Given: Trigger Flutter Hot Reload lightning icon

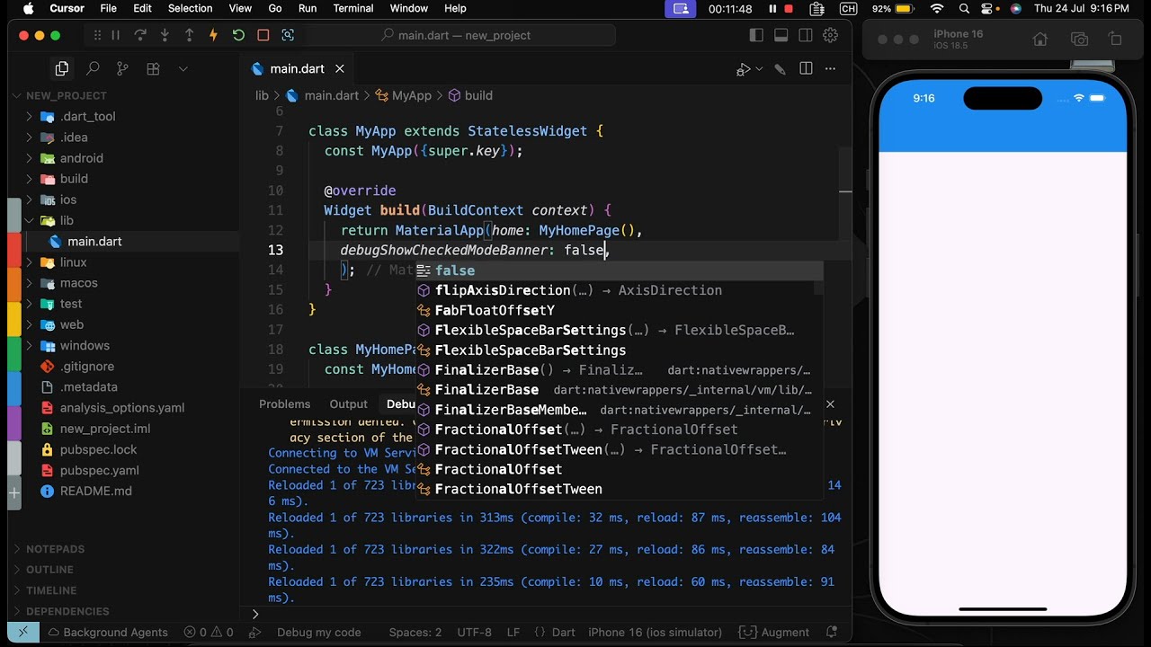Looking at the screenshot, I should click(x=213, y=35).
